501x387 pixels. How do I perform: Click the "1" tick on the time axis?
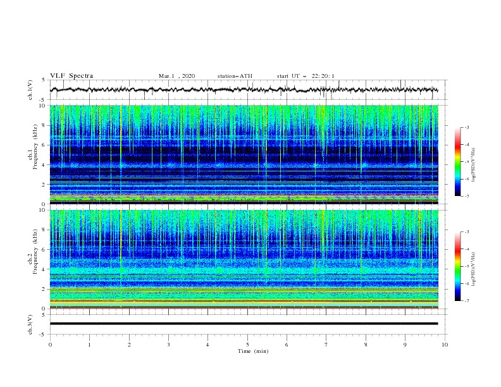89,345
